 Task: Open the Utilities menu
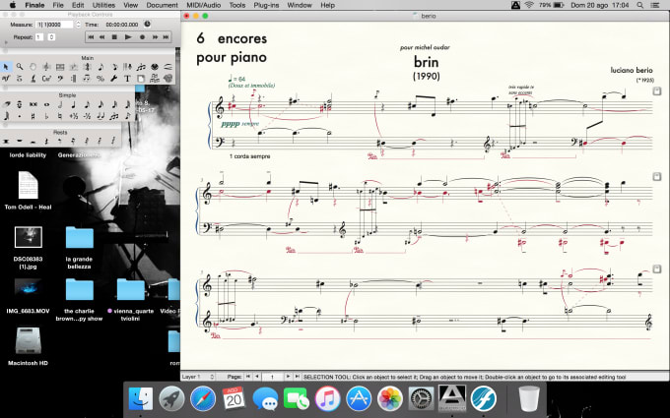click(103, 5)
